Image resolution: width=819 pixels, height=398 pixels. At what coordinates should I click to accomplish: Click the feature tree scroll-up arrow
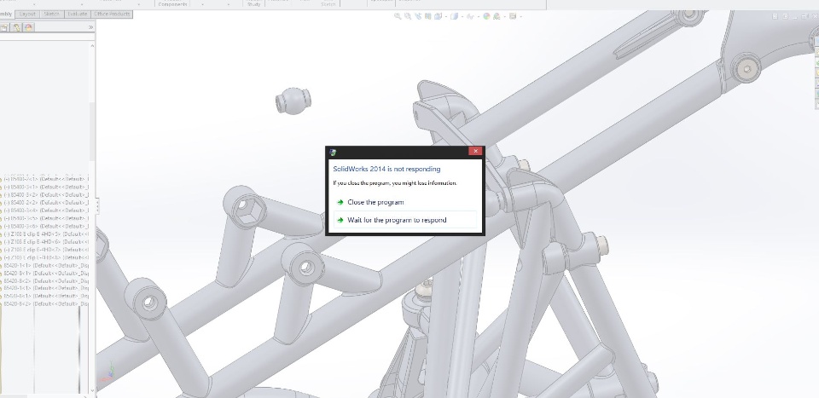coord(92,46)
